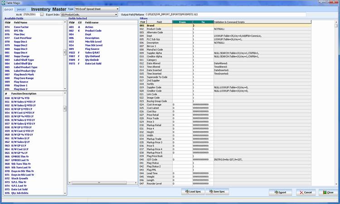Click Reorder Level filter row
This screenshot has width=340, height=204.
click(225, 184)
